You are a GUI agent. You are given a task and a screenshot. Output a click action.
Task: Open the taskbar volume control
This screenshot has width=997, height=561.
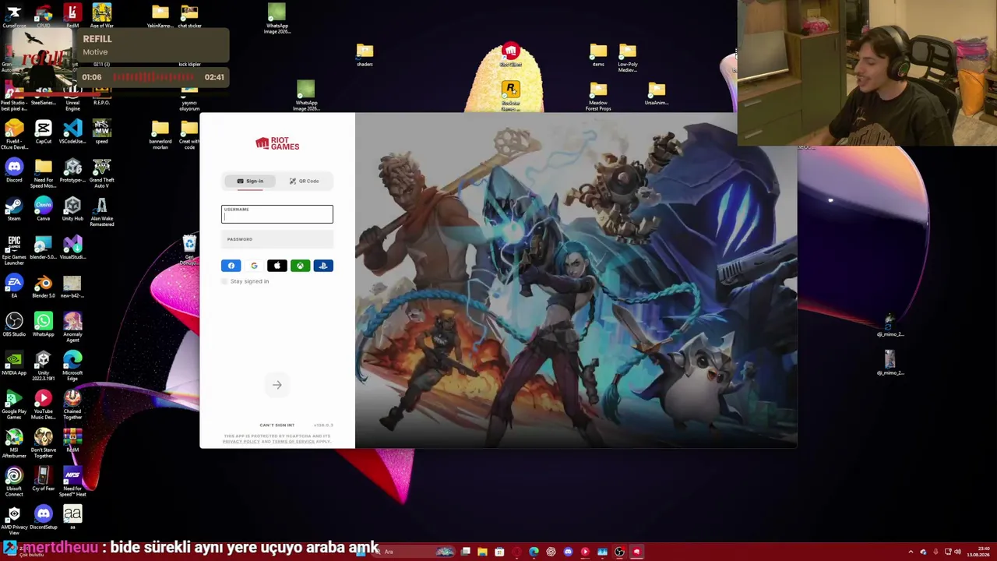(x=957, y=552)
